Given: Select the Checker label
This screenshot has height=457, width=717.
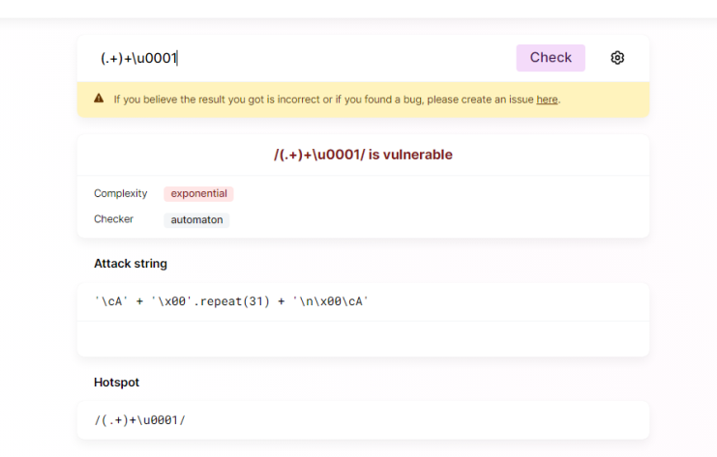Looking at the screenshot, I should 113,219.
